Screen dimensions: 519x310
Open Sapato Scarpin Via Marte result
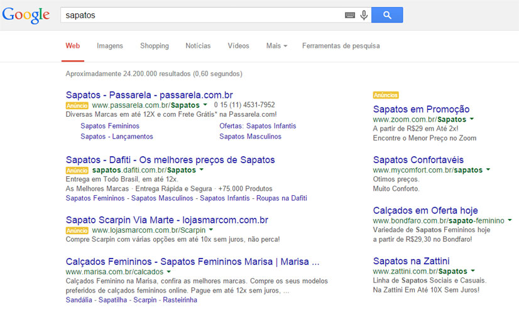click(167, 220)
